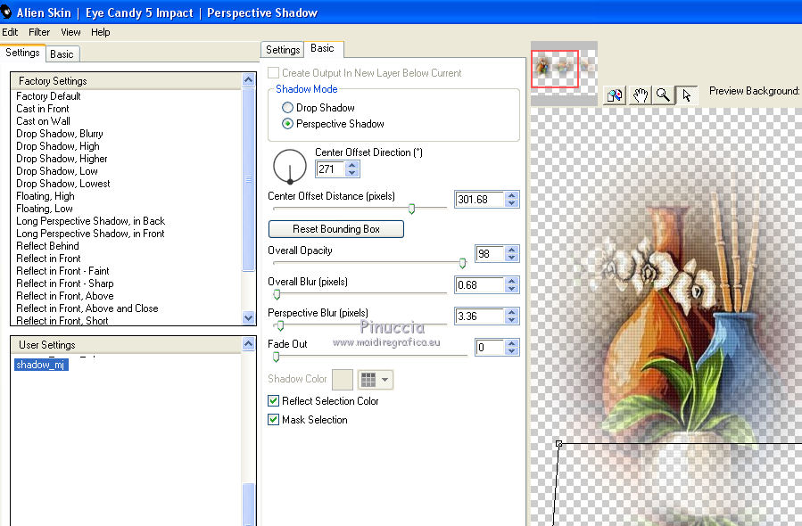The width and height of the screenshot is (802, 526).
Task: Toggle Create Output In New Layer checkbox
Action: pos(274,72)
